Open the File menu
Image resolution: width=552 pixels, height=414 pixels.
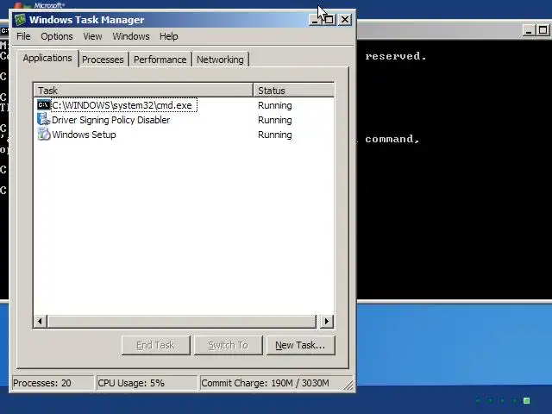(x=23, y=36)
